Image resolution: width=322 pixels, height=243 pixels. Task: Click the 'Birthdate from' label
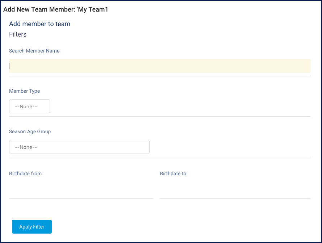click(25, 174)
